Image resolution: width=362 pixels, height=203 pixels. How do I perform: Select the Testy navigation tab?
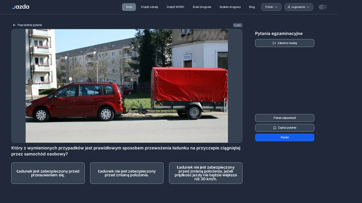click(x=129, y=7)
